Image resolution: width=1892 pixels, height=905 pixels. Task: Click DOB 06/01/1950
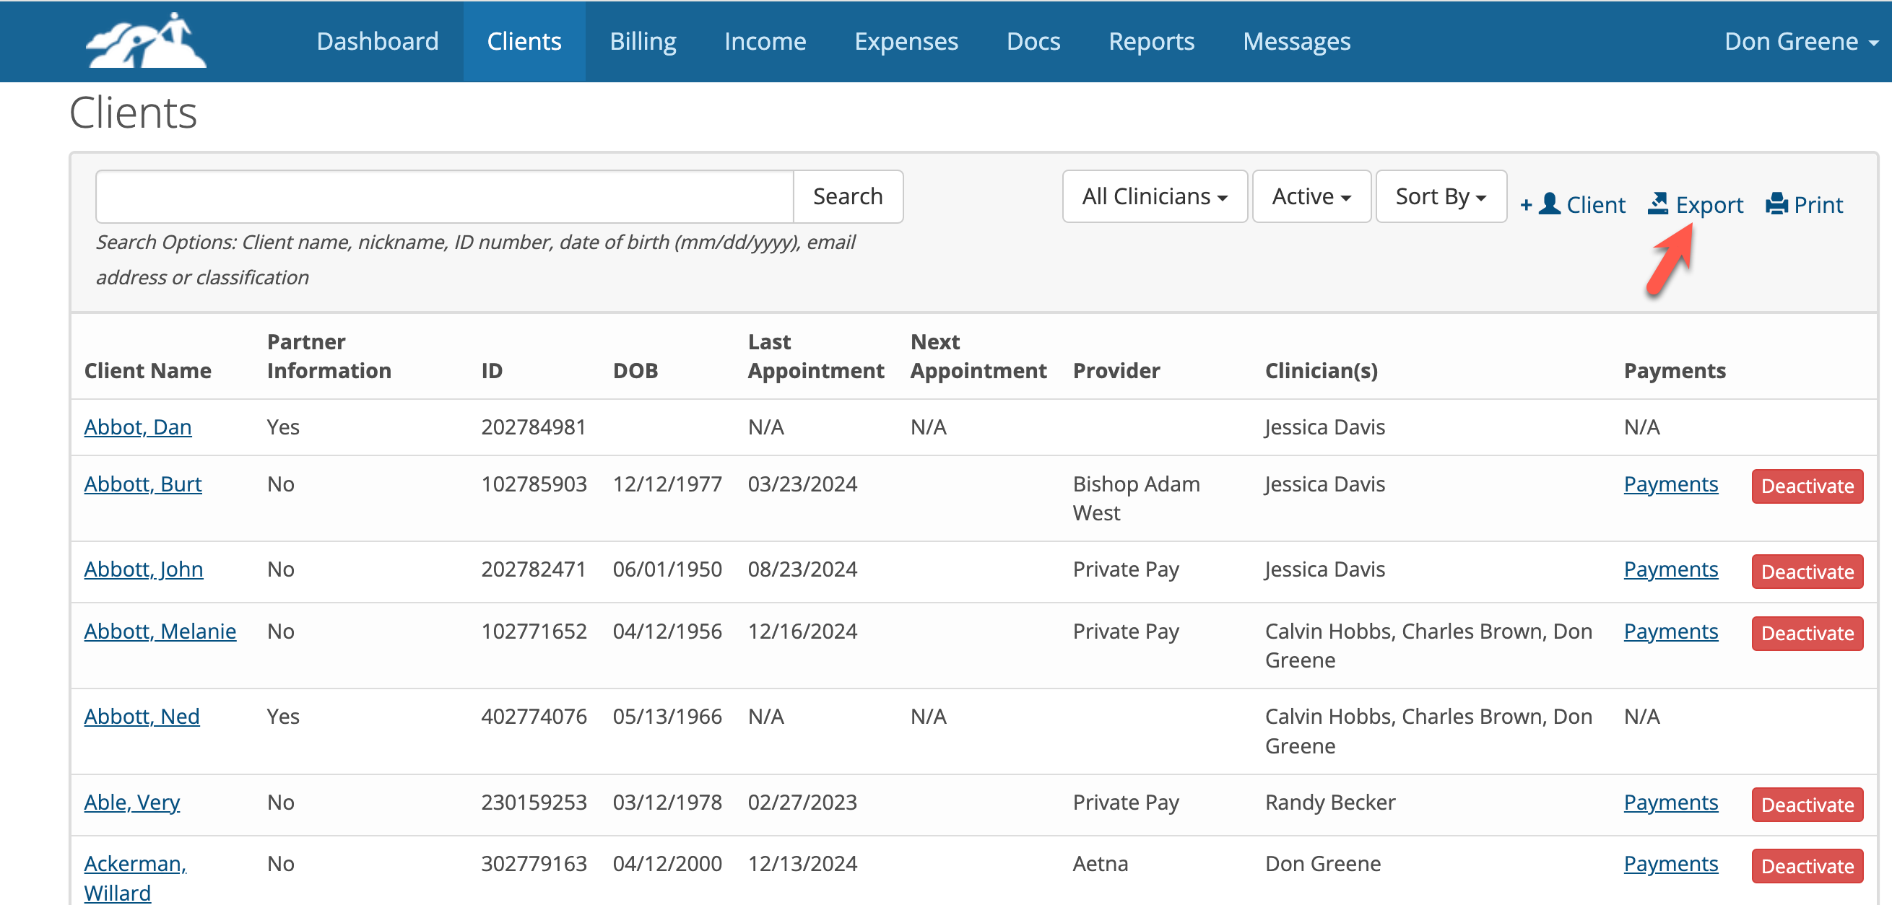(x=667, y=569)
